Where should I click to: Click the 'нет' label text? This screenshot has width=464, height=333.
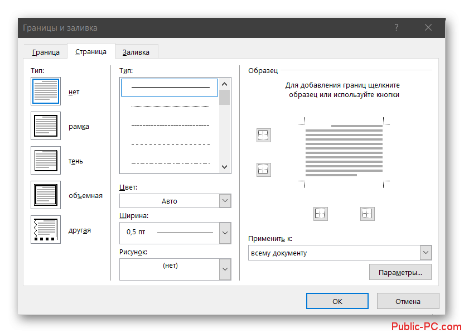click(x=74, y=92)
